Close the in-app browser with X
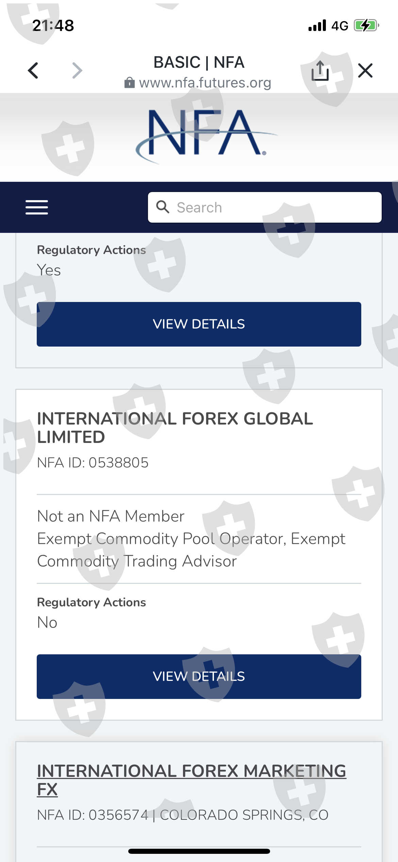Screen dimensions: 398x862 tap(365, 70)
